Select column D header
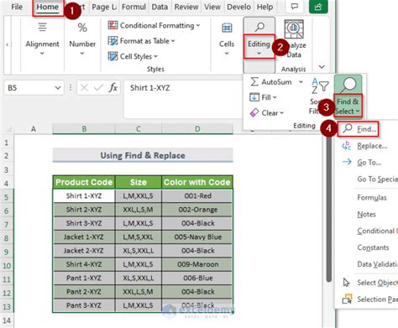Viewport: 398px width, 328px height. click(x=197, y=129)
